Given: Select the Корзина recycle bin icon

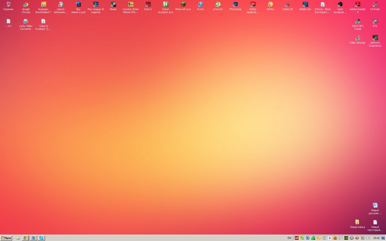Looking at the screenshot, I should pos(8,5).
